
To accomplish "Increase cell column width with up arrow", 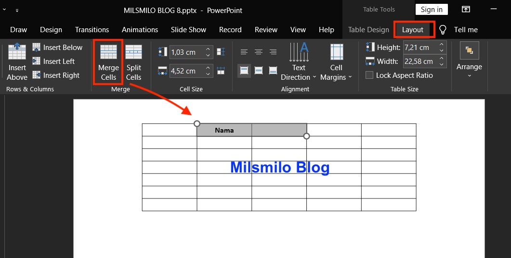I will tap(208, 68).
